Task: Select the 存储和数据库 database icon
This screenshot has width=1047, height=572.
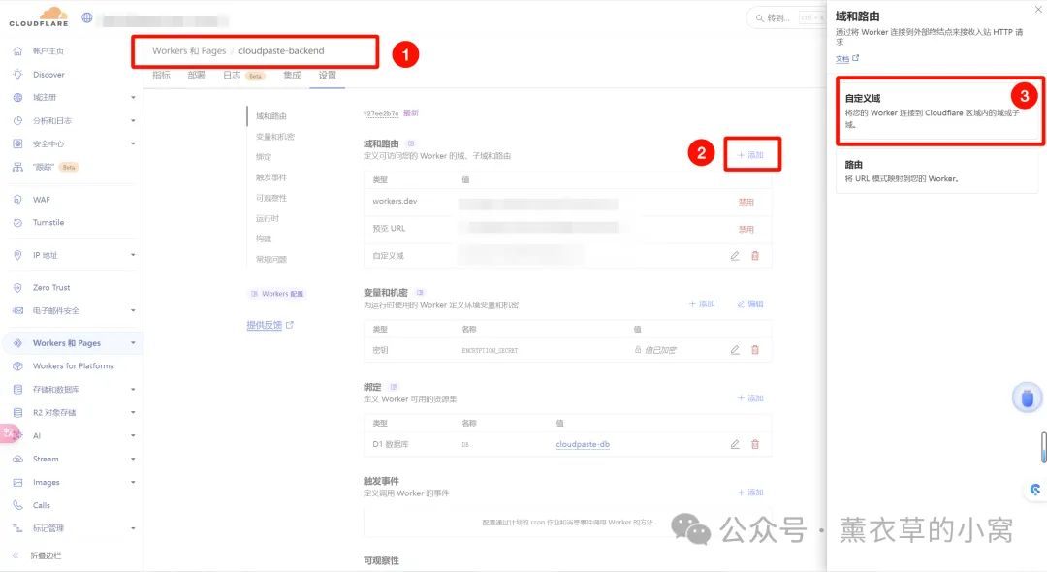Action: coord(18,389)
